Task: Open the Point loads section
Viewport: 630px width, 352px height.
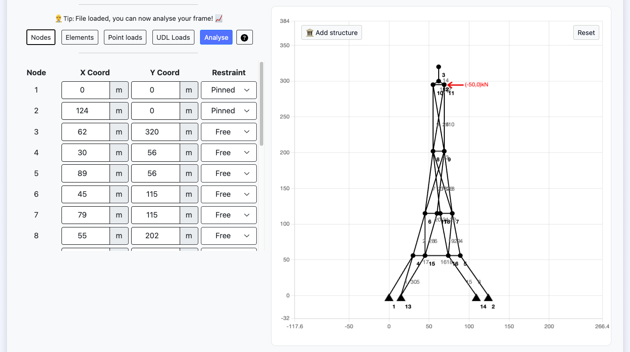Action: click(125, 38)
